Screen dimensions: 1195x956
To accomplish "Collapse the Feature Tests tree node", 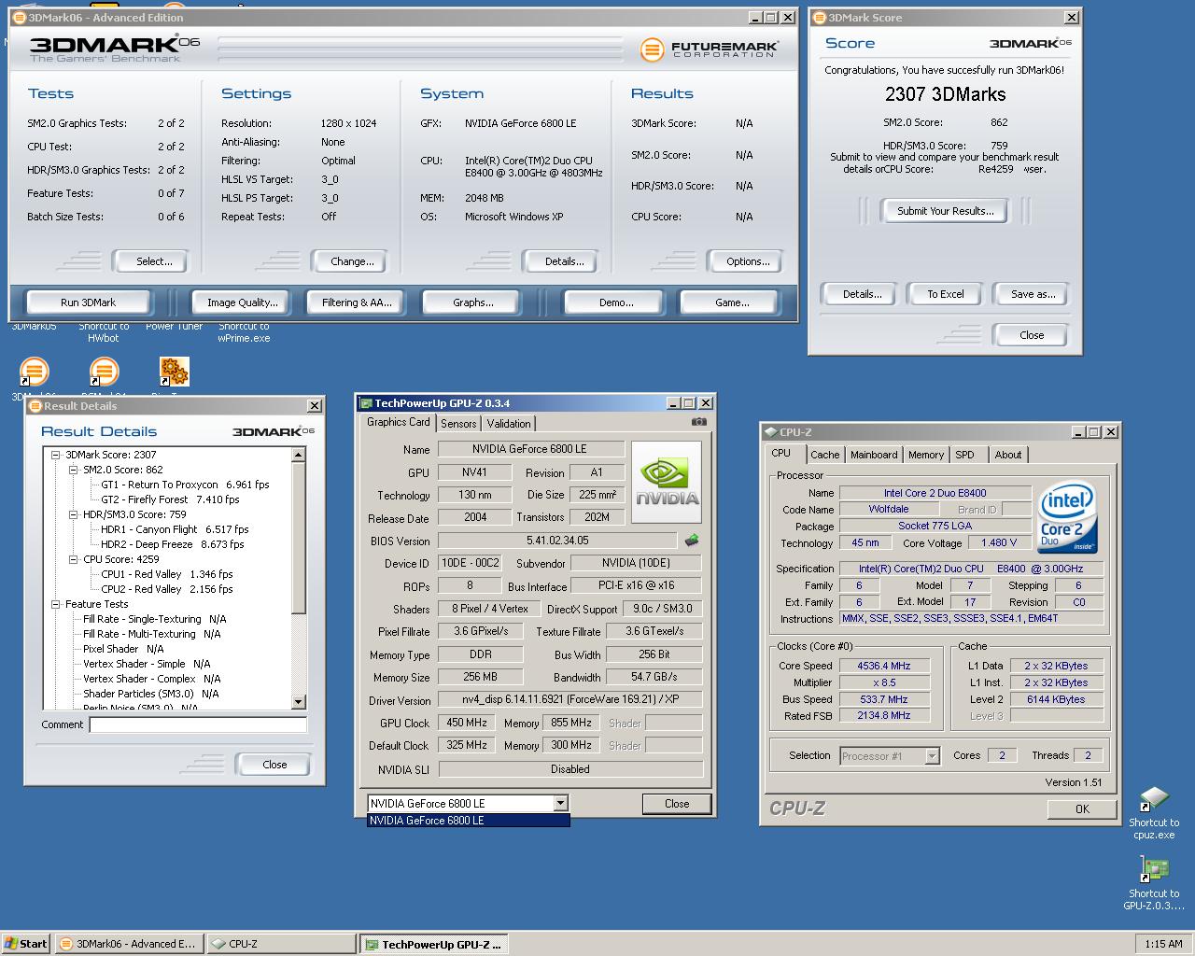I will click(55, 604).
